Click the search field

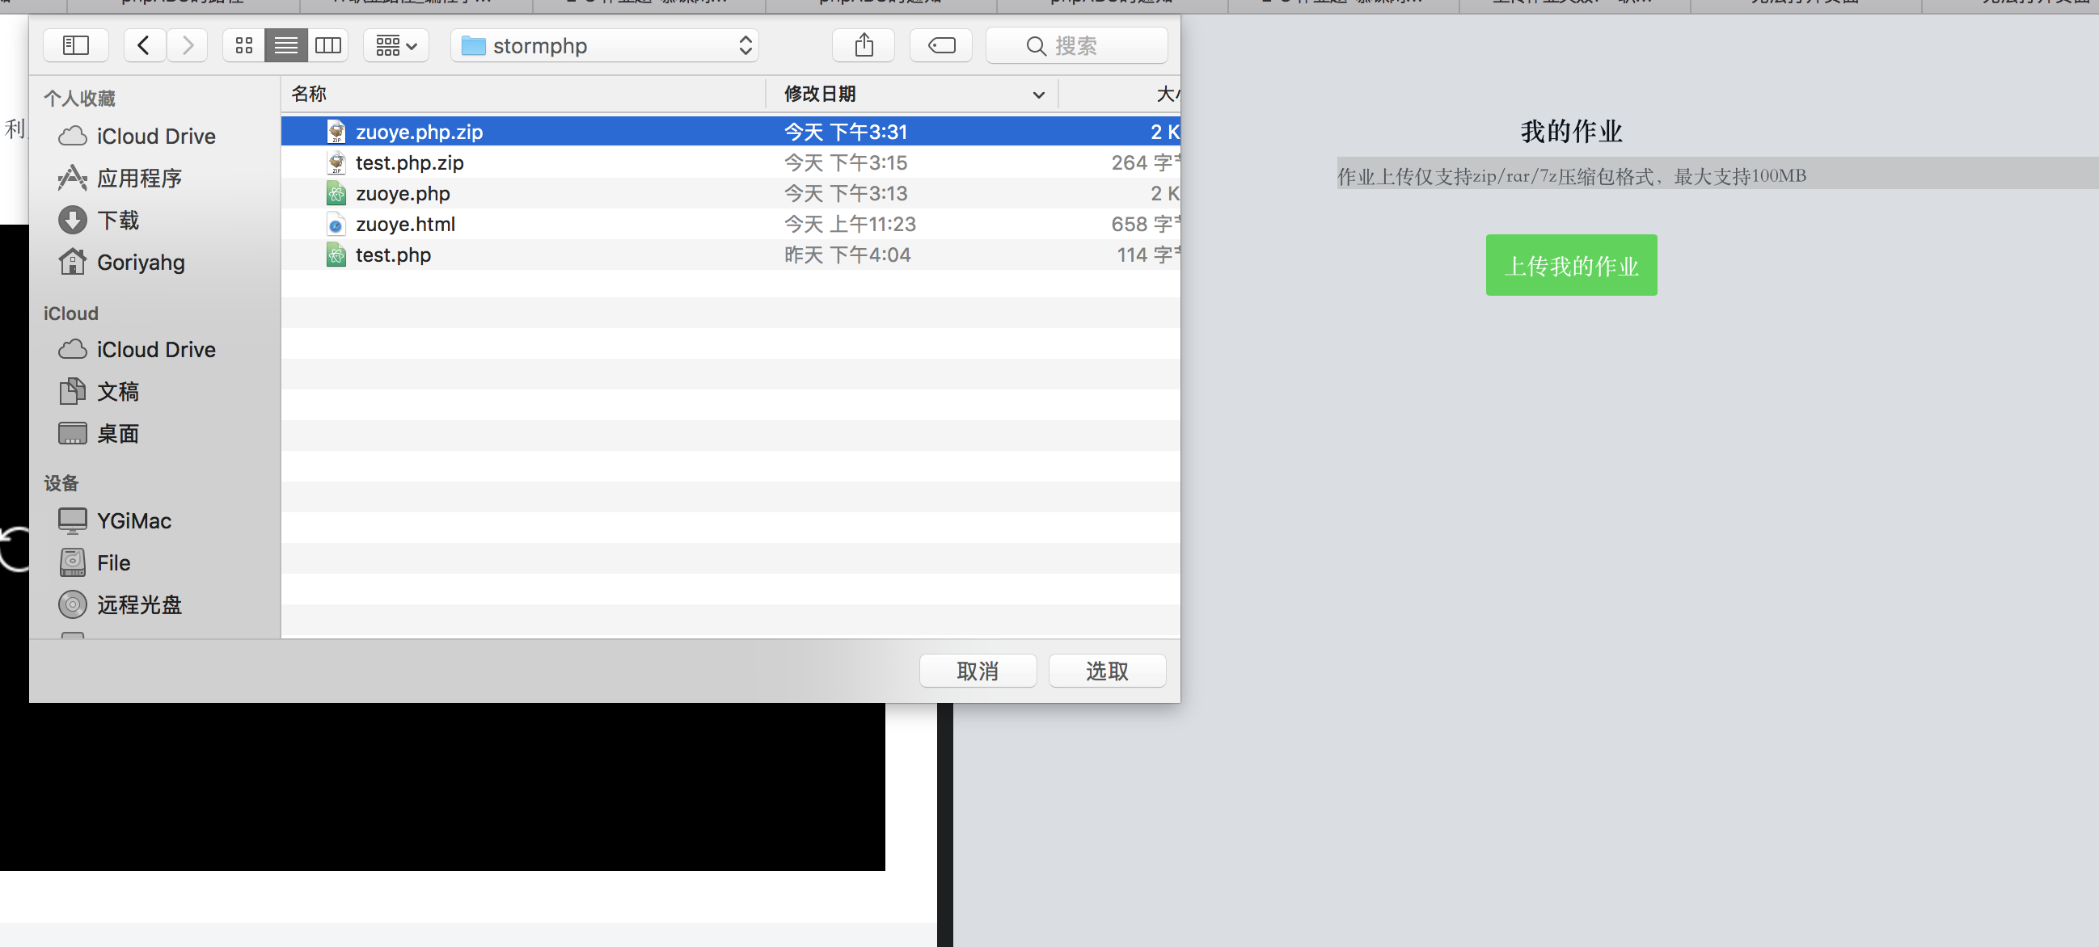coord(1075,45)
